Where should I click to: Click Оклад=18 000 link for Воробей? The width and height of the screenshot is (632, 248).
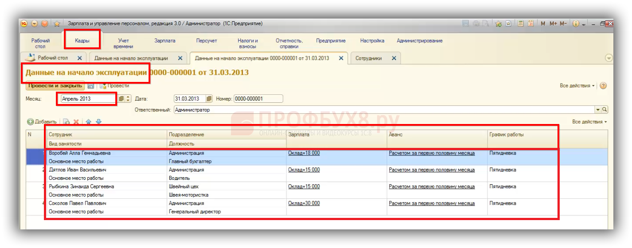pyautogui.click(x=304, y=153)
